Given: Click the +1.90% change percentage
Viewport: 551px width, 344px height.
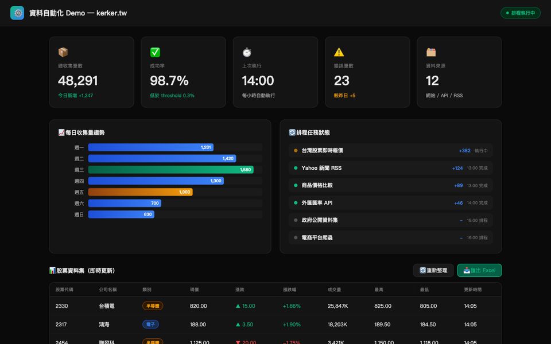Looking at the screenshot, I should coord(292,325).
